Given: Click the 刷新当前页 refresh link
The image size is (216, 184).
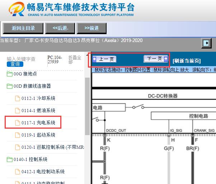Looking at the screenshot, I should 187,61.
